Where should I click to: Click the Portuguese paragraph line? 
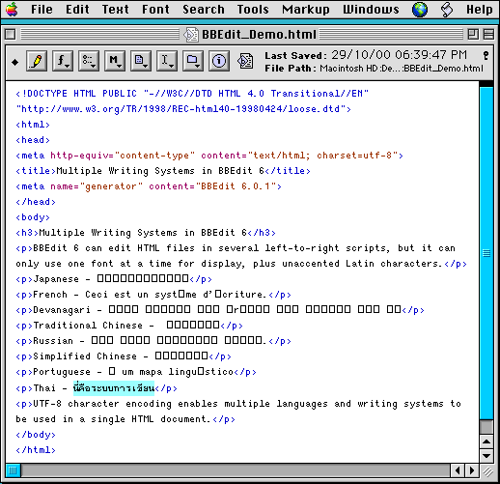(136, 372)
